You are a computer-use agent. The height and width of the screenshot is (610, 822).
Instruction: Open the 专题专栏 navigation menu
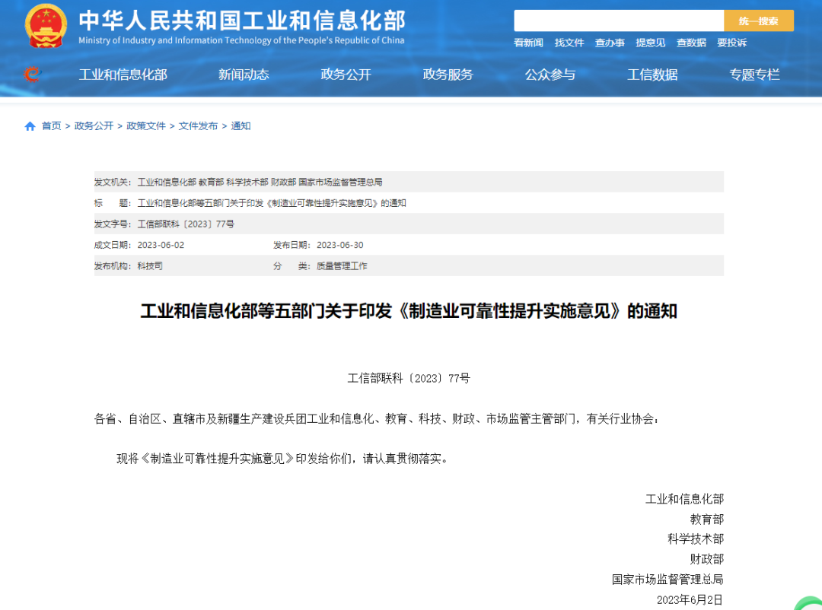click(754, 75)
